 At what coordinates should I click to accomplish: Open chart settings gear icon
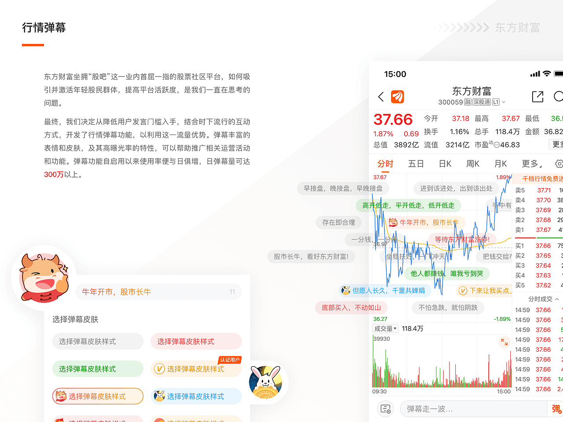[559, 164]
